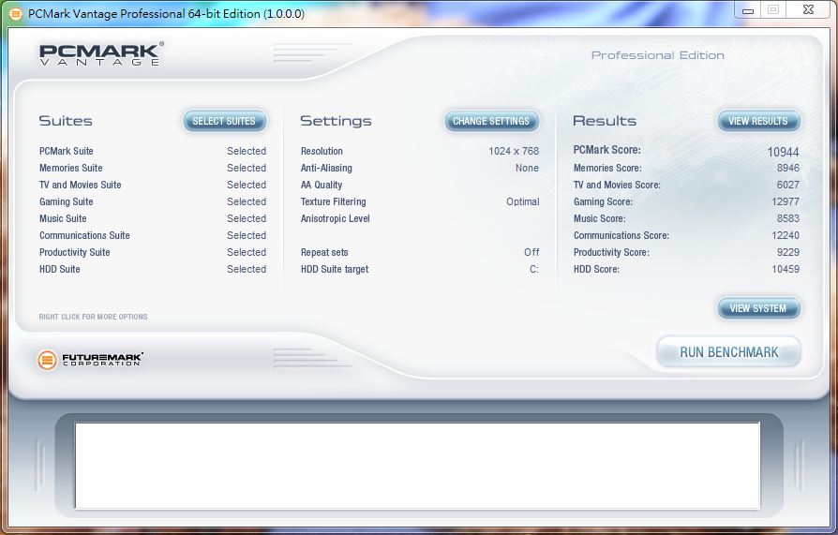Click the Resolution setting label
Viewport: 838px width, 535px height.
322,151
